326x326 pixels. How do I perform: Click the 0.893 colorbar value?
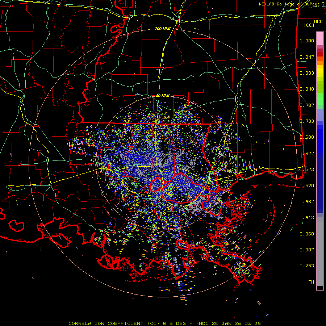[307, 73]
